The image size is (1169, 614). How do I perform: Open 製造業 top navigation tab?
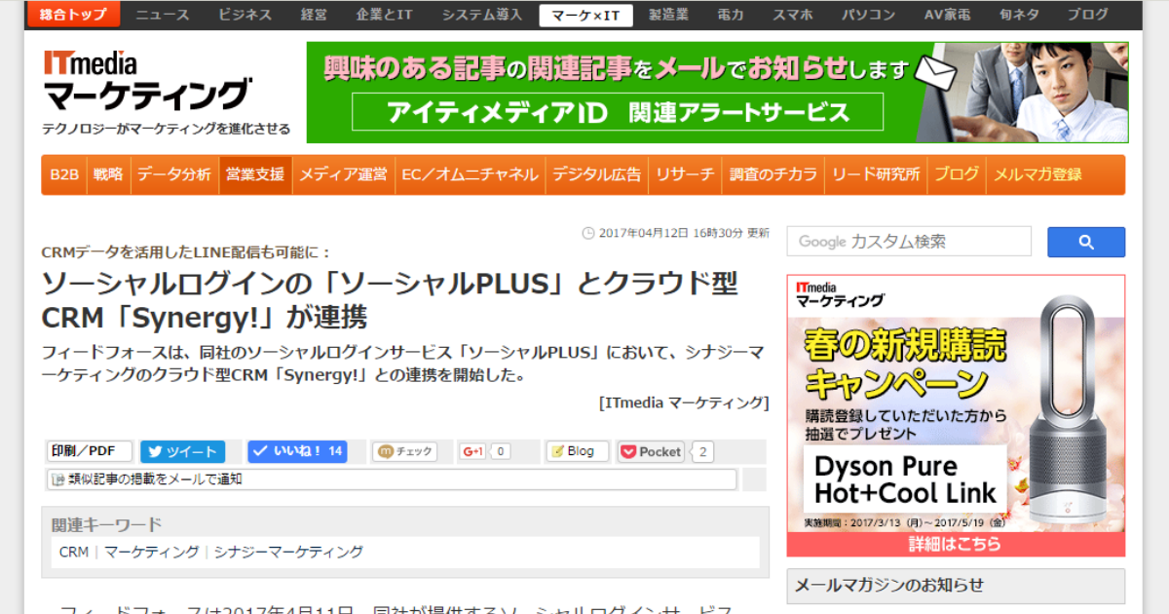click(x=669, y=15)
